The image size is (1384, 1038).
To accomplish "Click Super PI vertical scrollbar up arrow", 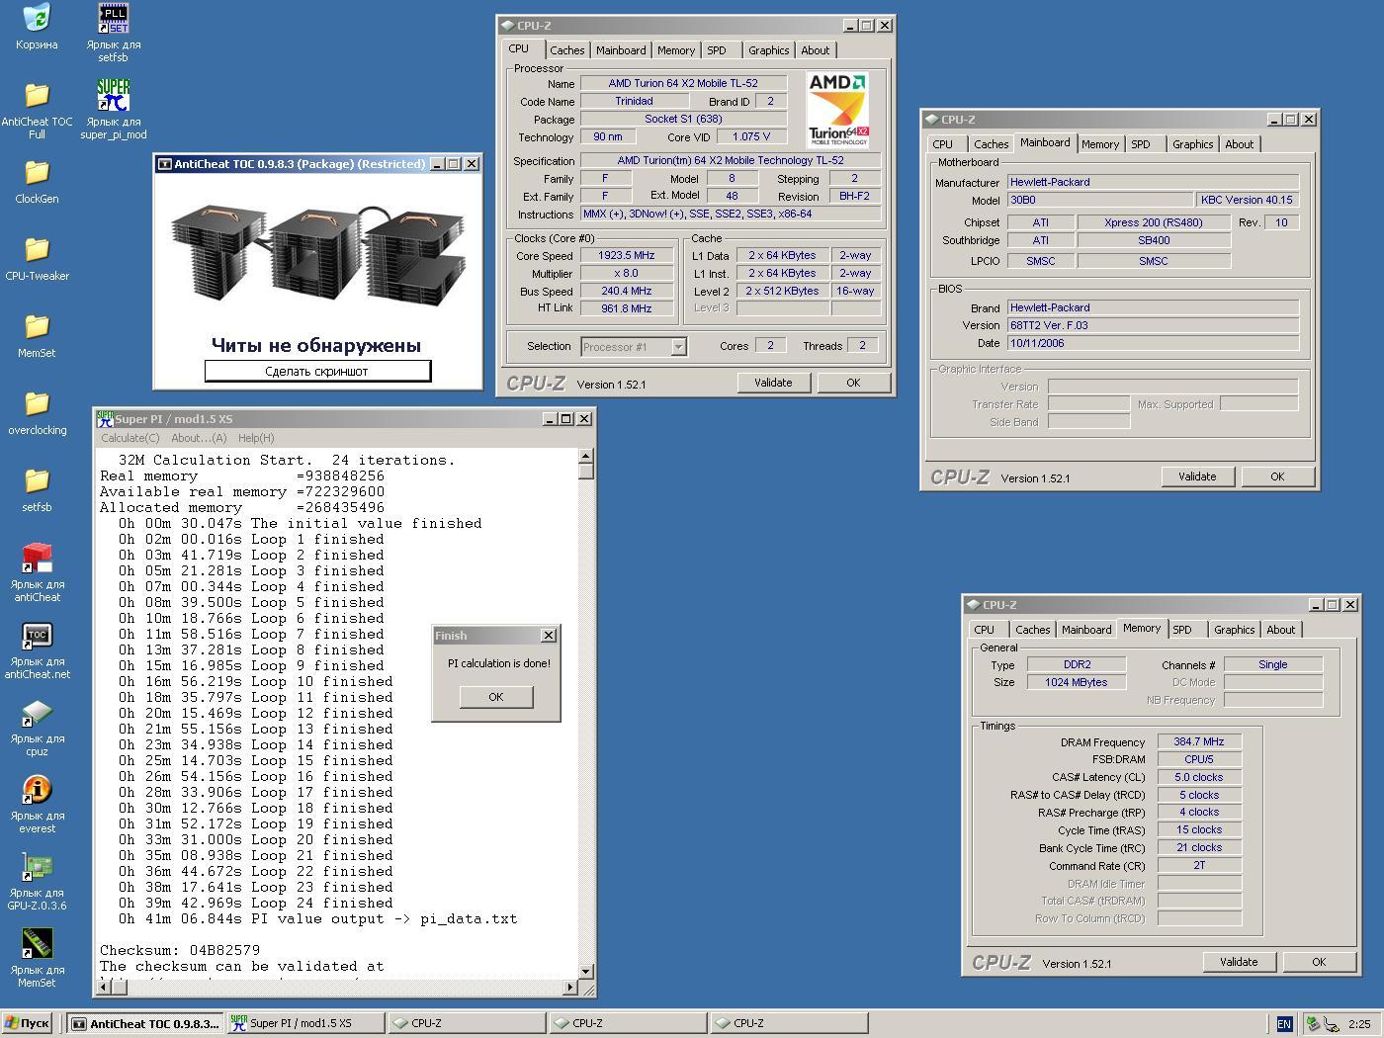I will (586, 456).
